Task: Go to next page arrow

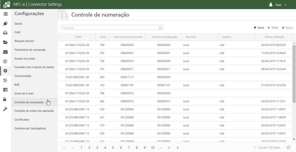Action: (x=169, y=148)
